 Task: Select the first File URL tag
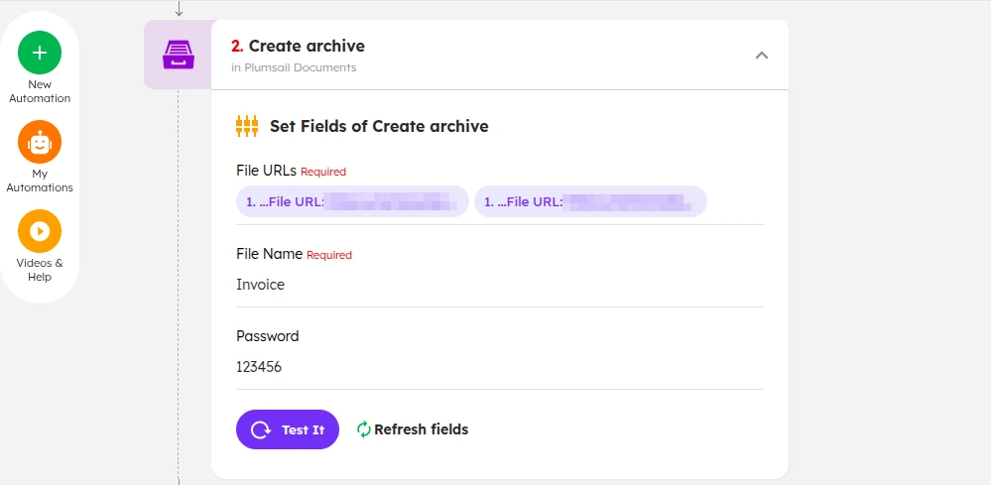353,201
